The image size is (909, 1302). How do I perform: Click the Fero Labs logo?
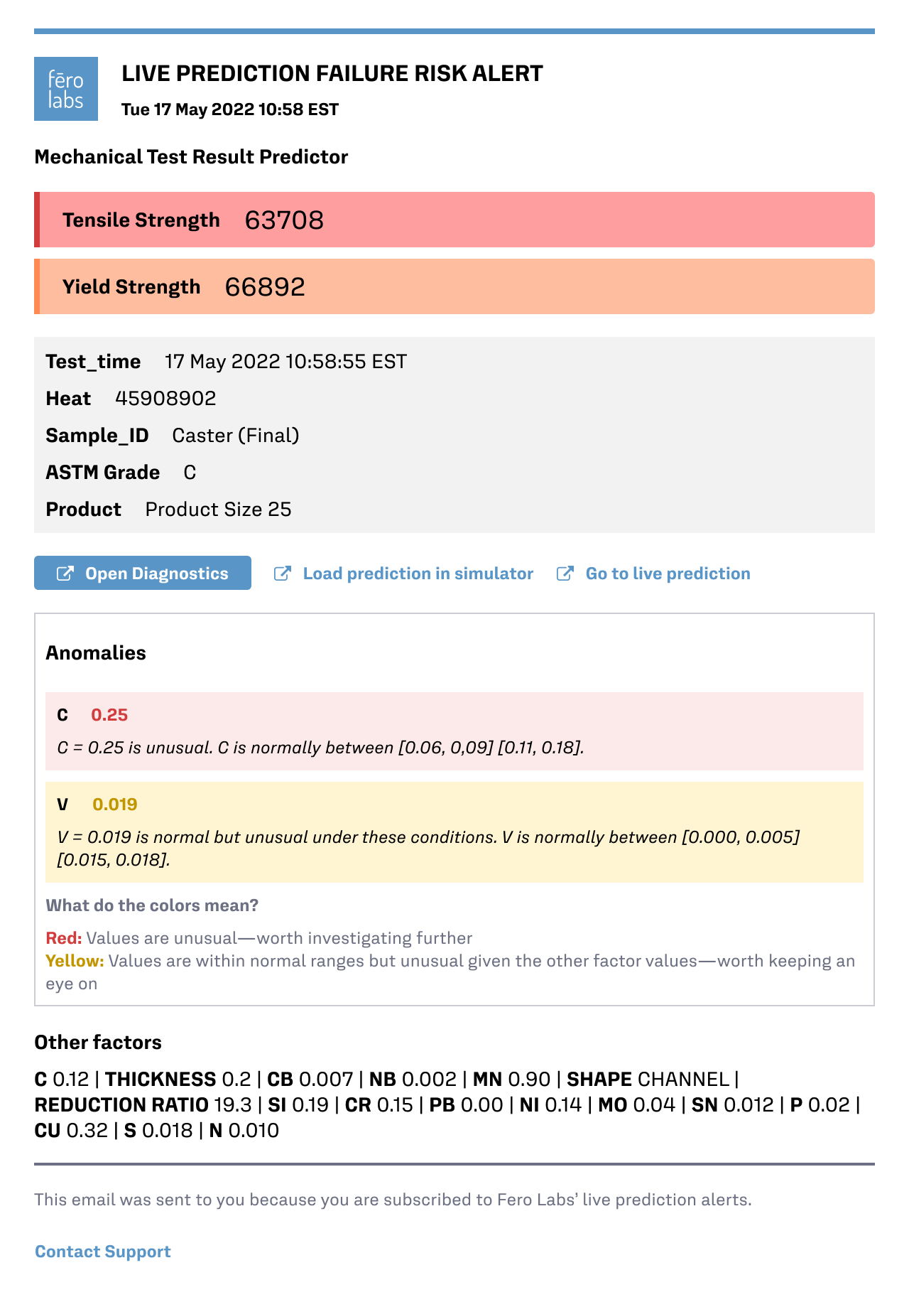(x=66, y=88)
